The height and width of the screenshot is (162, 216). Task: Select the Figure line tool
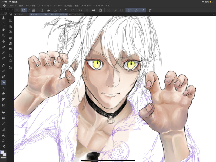3,124
